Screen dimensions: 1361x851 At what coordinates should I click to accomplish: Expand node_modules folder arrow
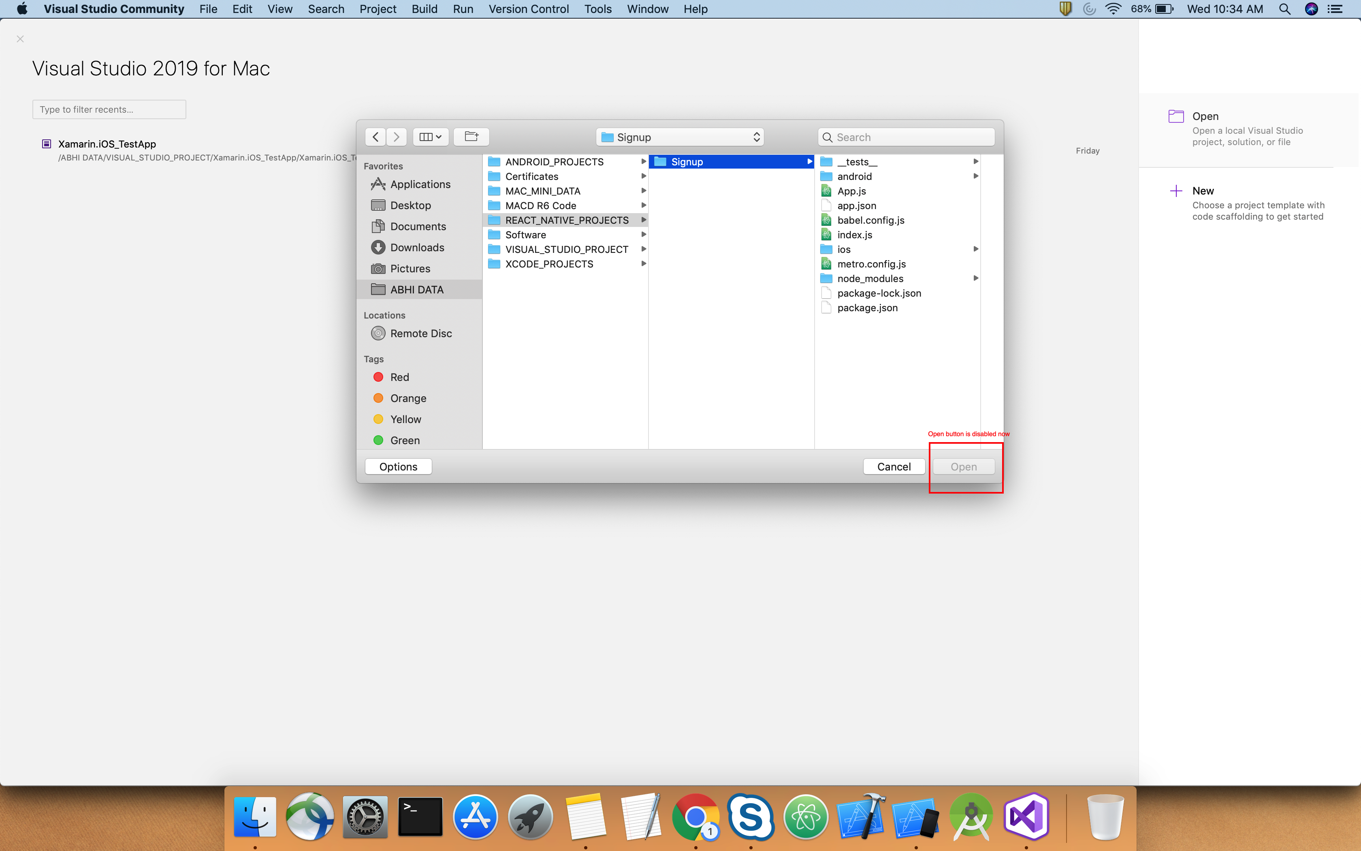(976, 279)
